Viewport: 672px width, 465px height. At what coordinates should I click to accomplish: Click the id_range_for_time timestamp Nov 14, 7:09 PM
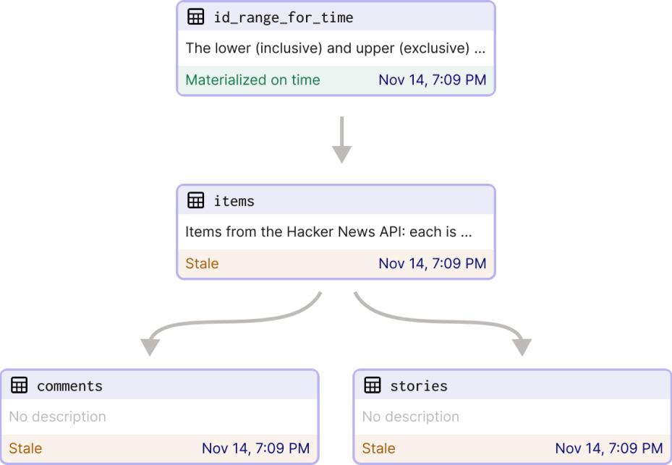(433, 80)
